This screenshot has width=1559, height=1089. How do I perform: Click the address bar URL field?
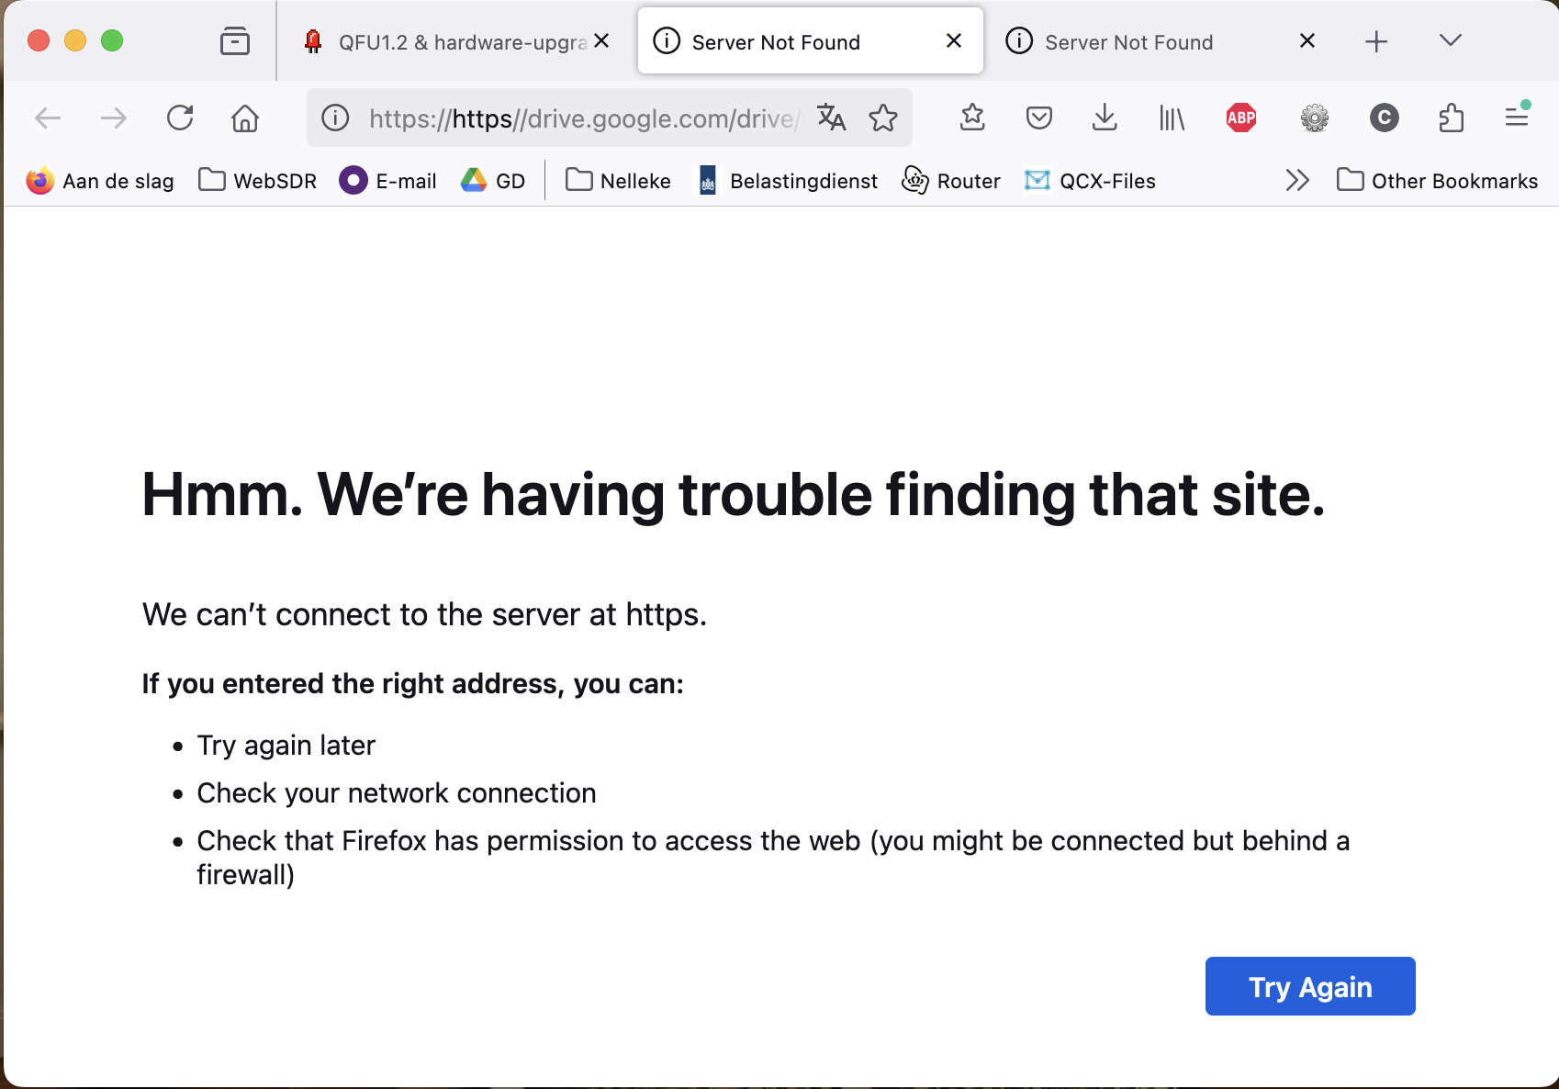point(584,118)
